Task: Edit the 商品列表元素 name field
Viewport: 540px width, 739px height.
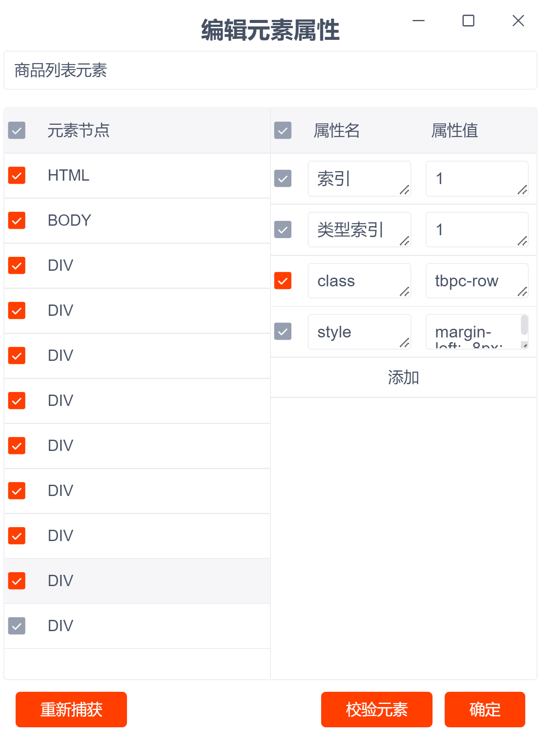Action: point(270,71)
